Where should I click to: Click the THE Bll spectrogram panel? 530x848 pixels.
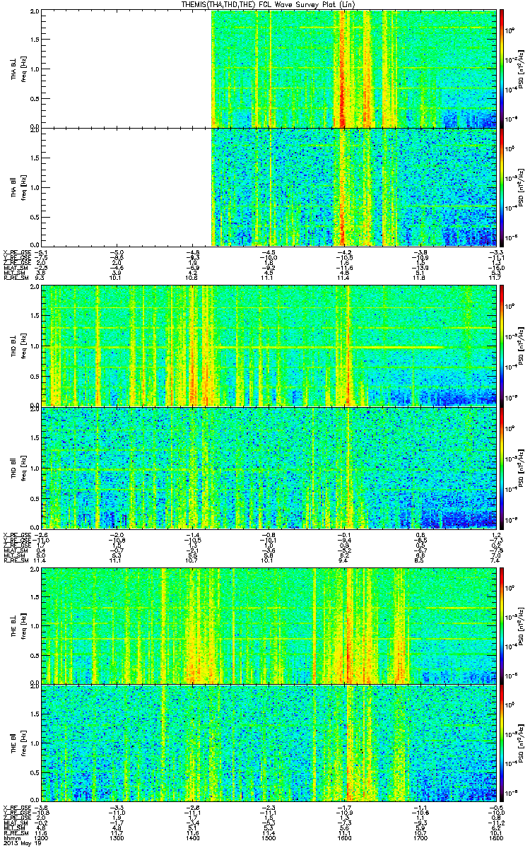click(x=269, y=742)
